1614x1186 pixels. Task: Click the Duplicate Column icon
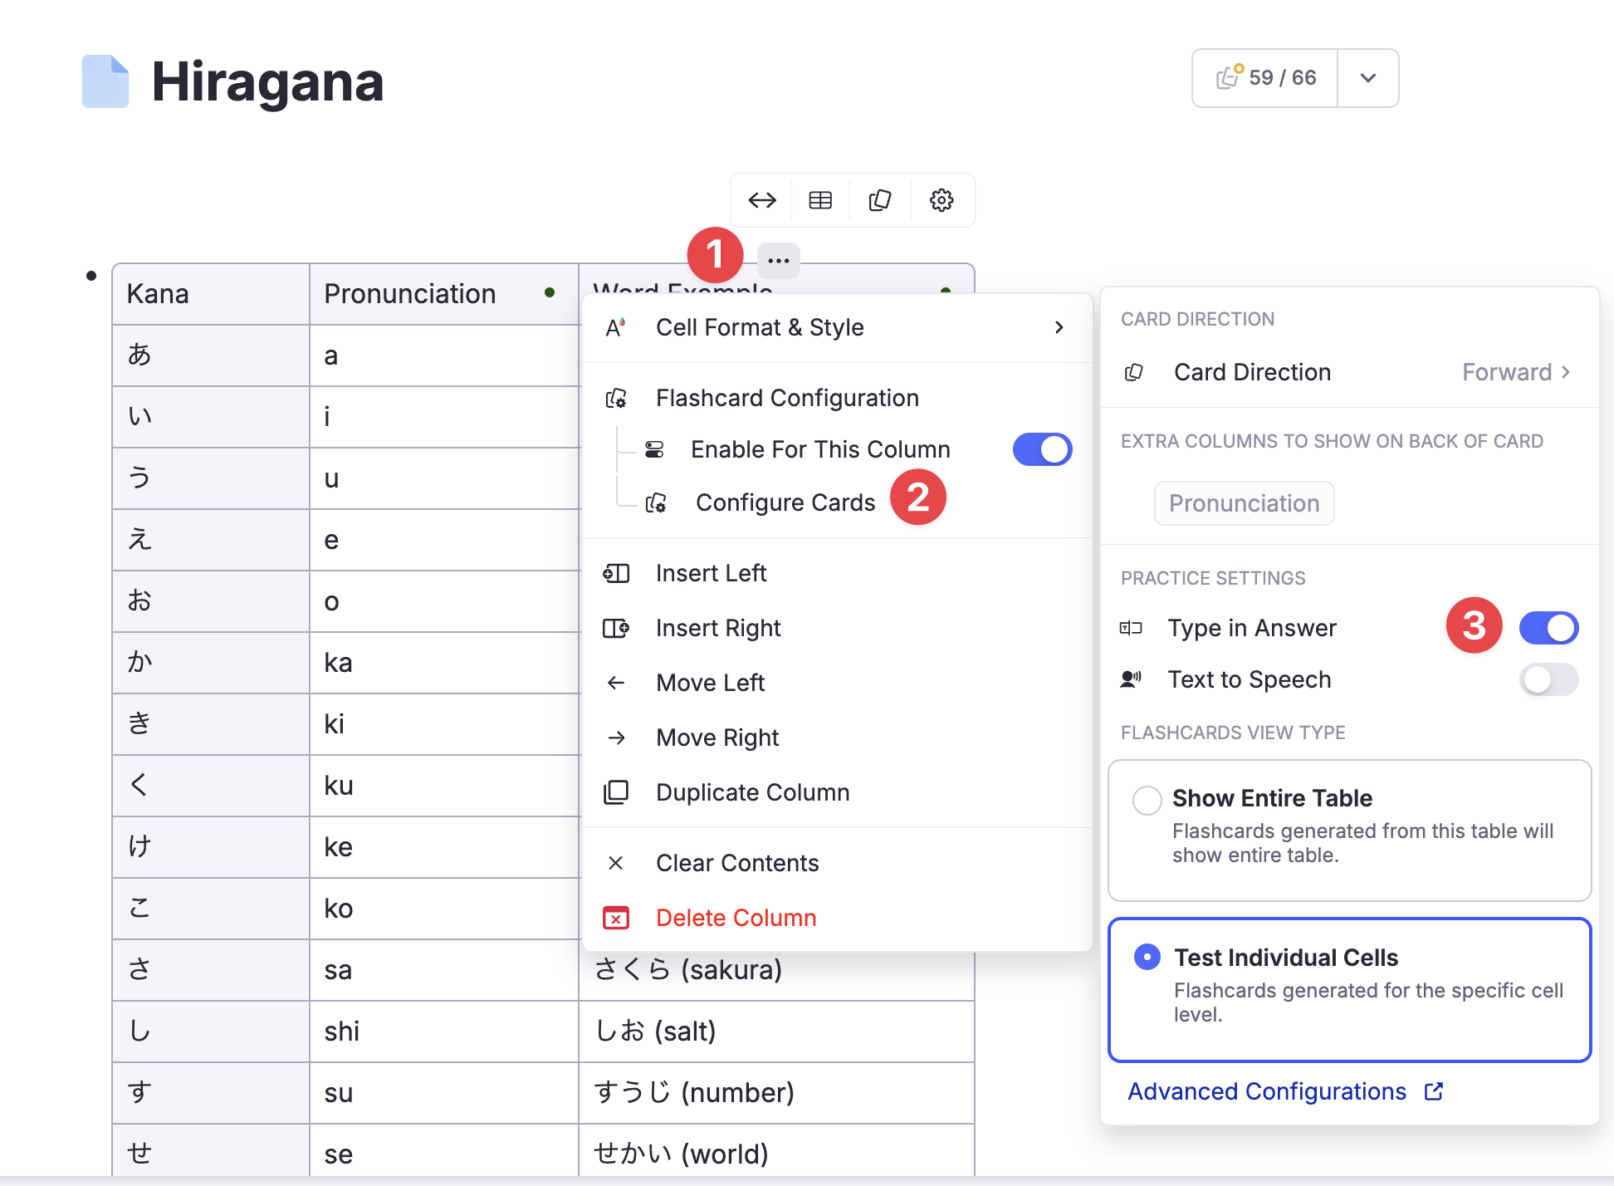pos(616,792)
